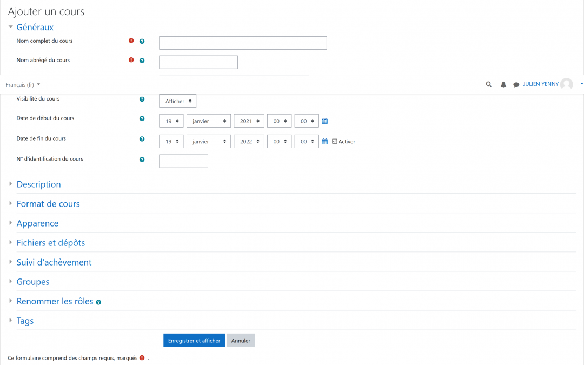Expand the Tags section
Screen dimensions: 584x365
(x=25, y=321)
